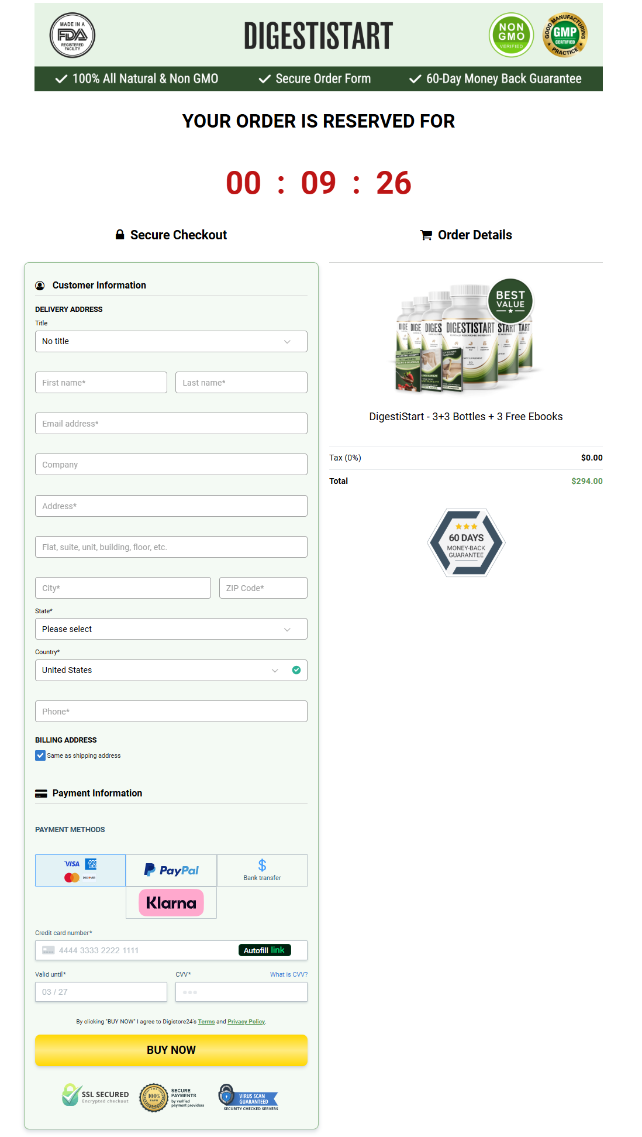Click the 60 Days Money-Back Guarantee hexagon badge

coord(466,542)
